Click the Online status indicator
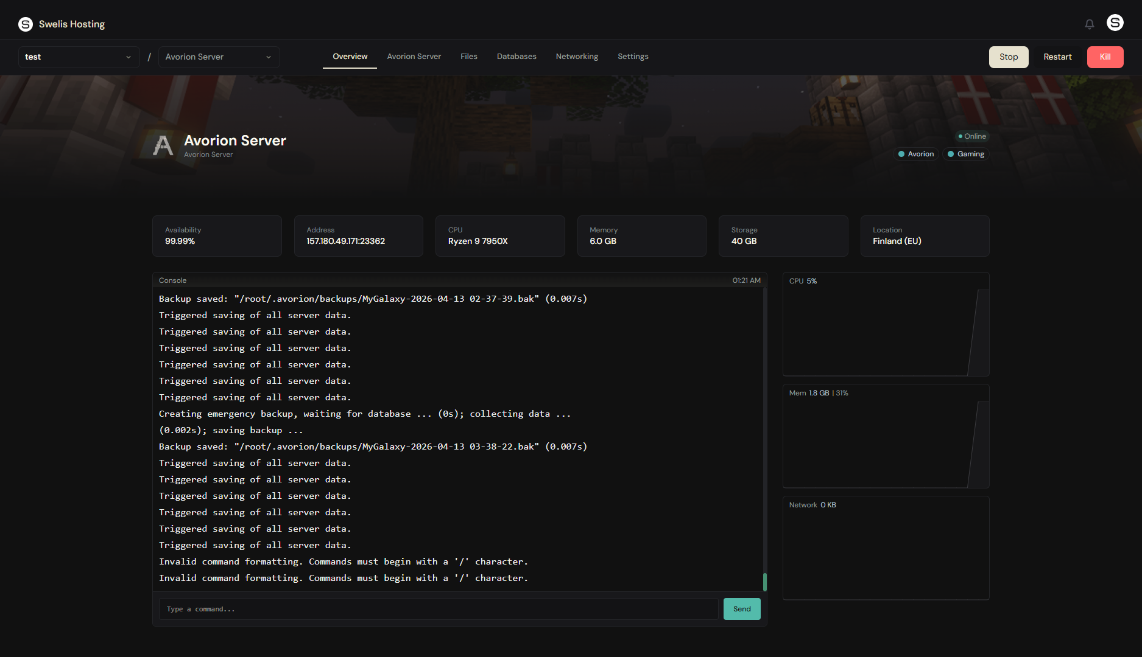 971,136
